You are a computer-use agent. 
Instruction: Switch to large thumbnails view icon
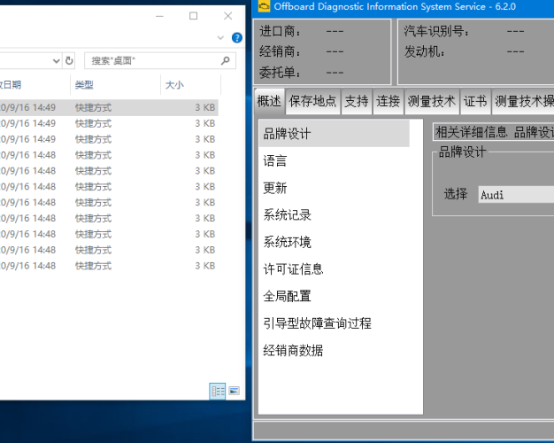234,391
